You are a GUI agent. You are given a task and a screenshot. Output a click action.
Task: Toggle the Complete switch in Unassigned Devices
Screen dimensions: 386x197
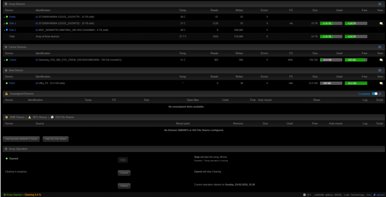[374, 94]
